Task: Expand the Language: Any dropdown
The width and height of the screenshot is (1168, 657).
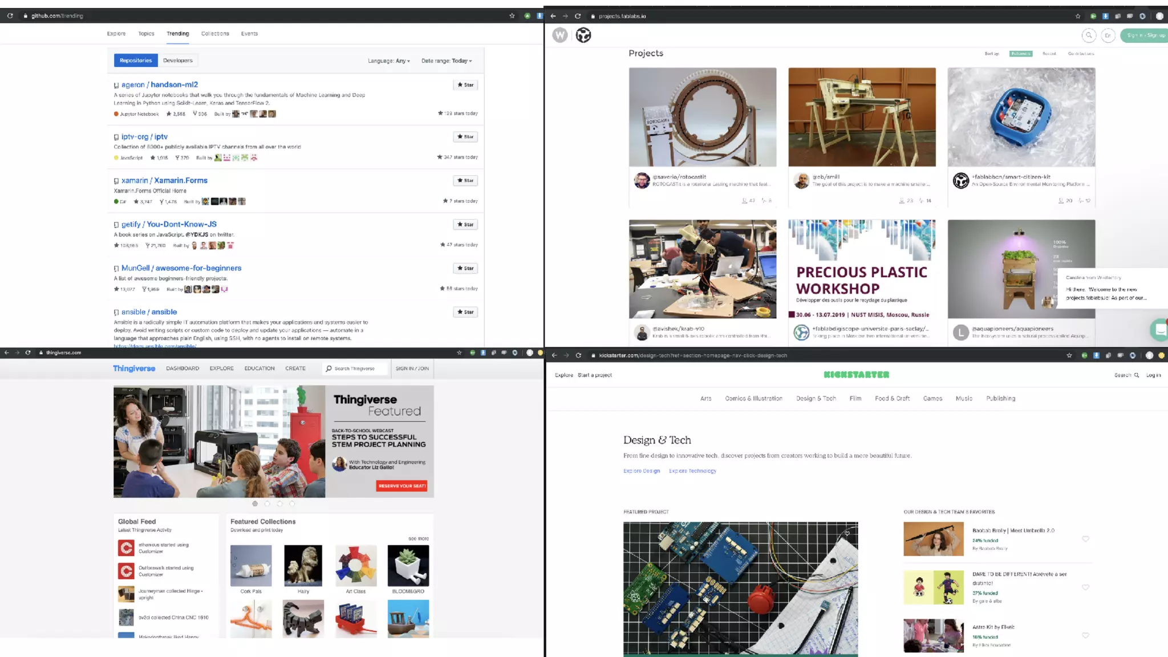Action: point(388,61)
